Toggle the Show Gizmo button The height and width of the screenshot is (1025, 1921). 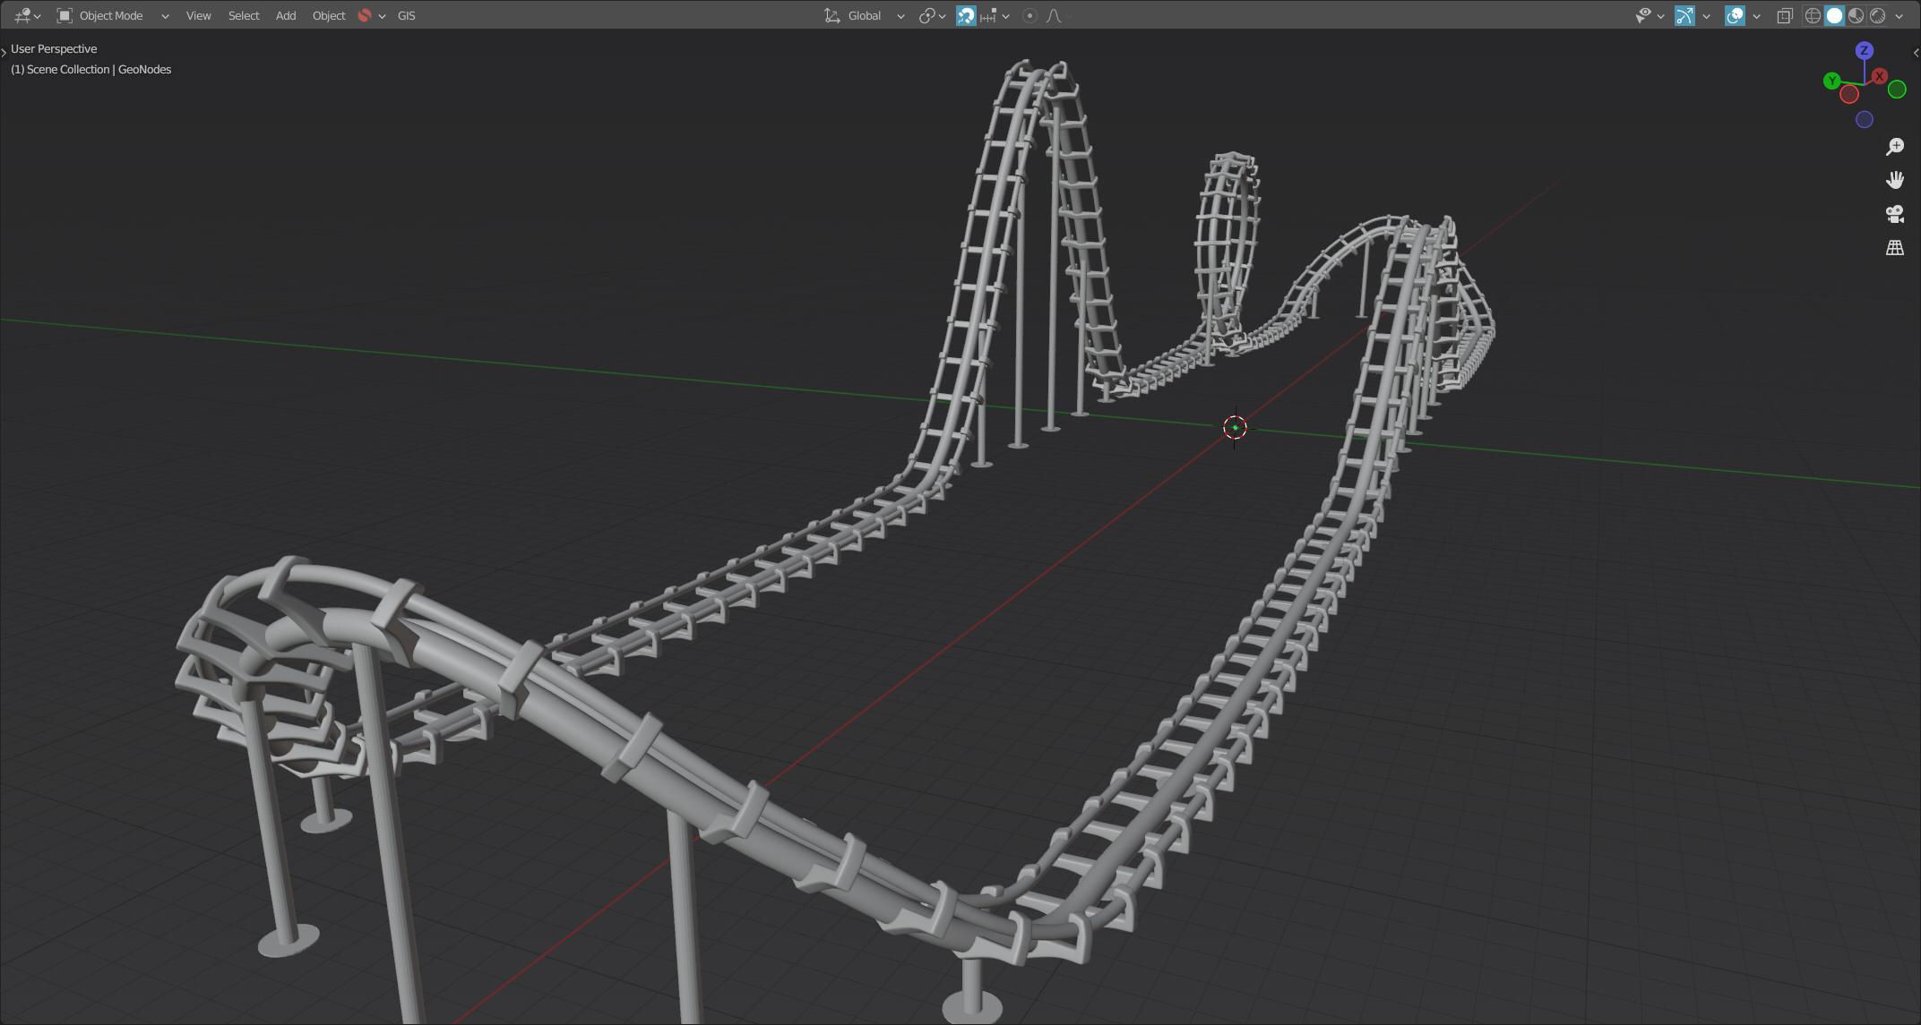[x=1684, y=15]
